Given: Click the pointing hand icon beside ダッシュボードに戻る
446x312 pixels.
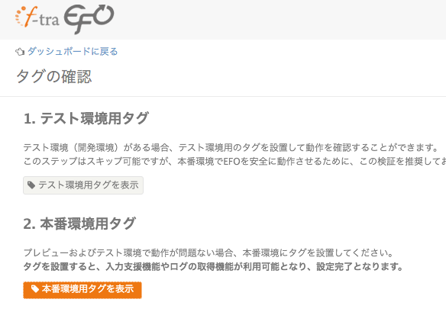Looking at the screenshot, I should coord(20,52).
